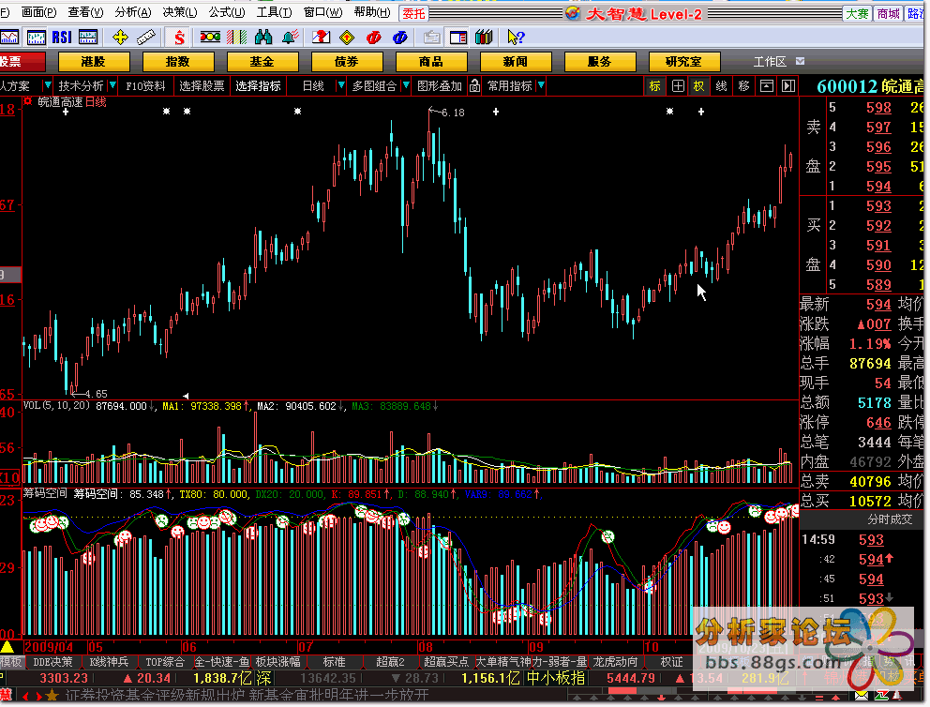Screen dimensions: 930x707
Task: Open the 工具(T) menu
Action: click(x=274, y=12)
